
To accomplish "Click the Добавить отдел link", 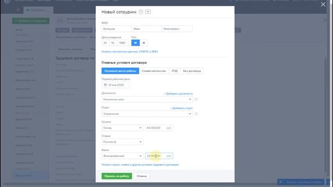I will click(x=182, y=108).
